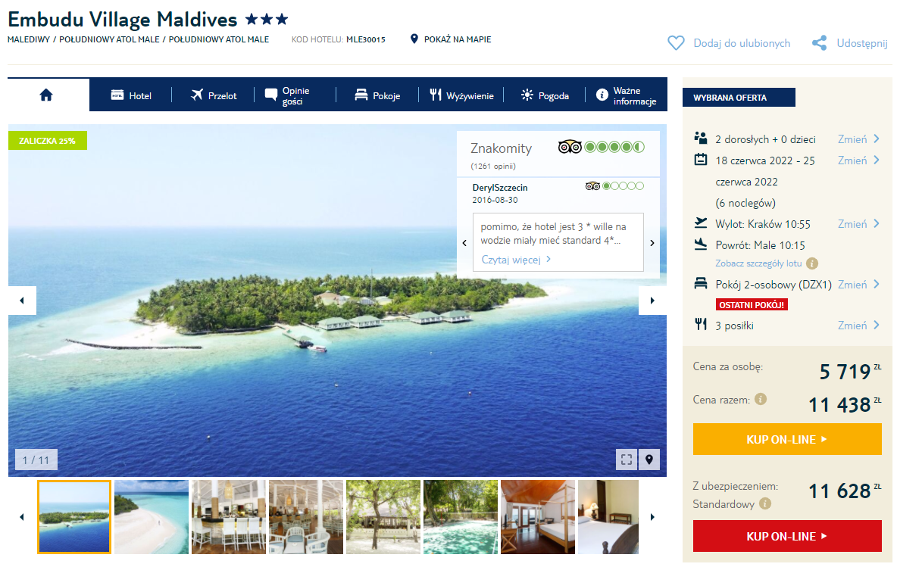
Task: Open the Pokoje tab
Action: pos(377,95)
